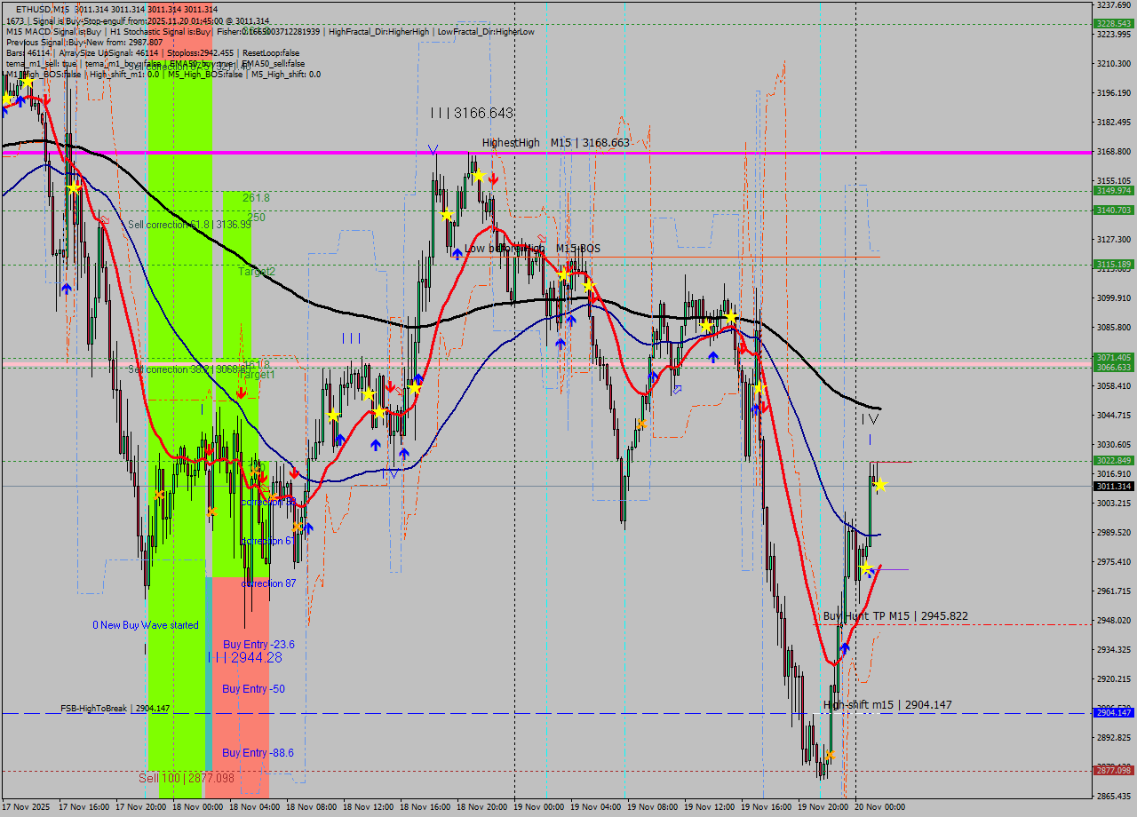Select the blue V marker touching the magenta line
The image size is (1137, 817).
coord(433,149)
